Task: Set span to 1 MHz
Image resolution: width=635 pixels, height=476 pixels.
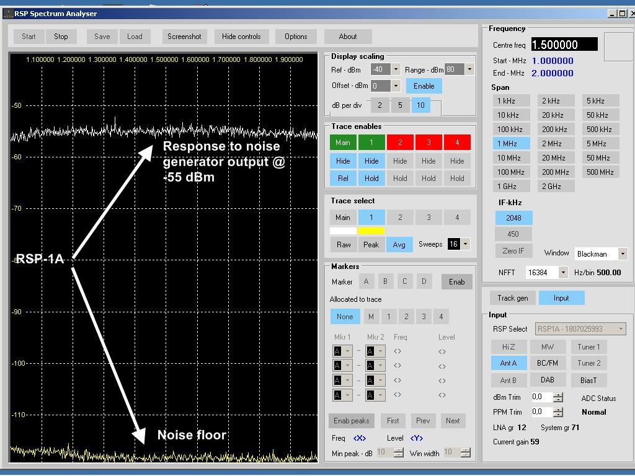Action: pyautogui.click(x=511, y=143)
